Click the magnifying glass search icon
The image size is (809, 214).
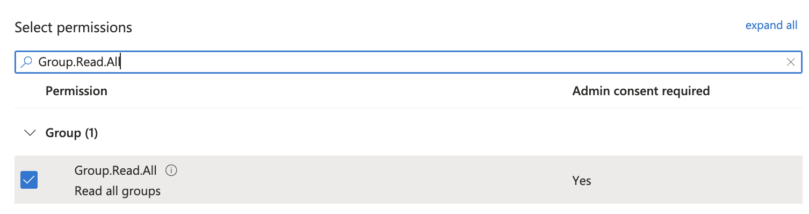point(26,62)
